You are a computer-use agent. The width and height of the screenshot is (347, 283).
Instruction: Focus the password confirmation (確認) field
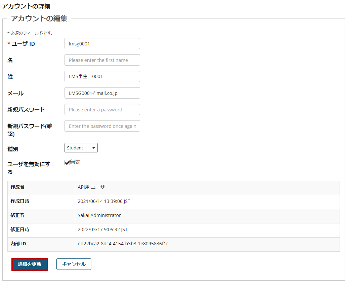point(102,126)
